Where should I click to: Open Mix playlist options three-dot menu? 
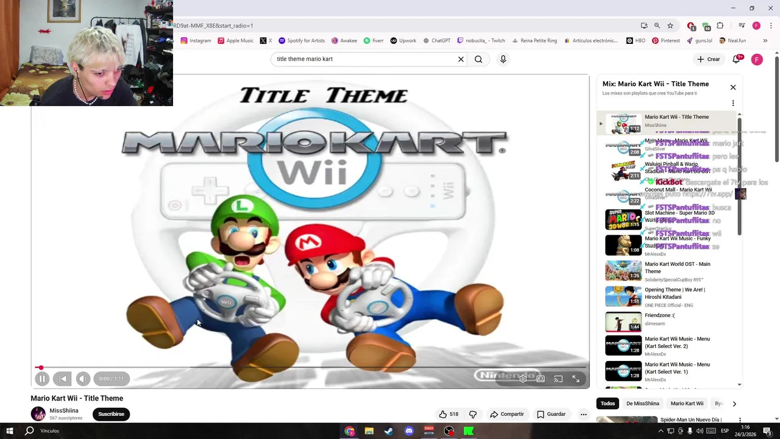point(733,103)
